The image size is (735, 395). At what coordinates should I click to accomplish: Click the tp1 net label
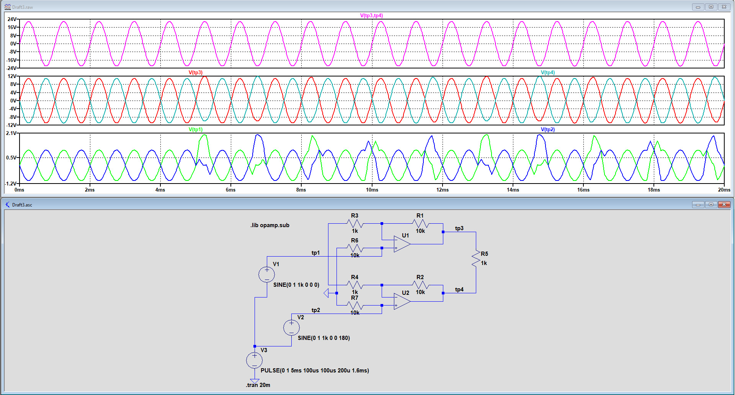315,253
